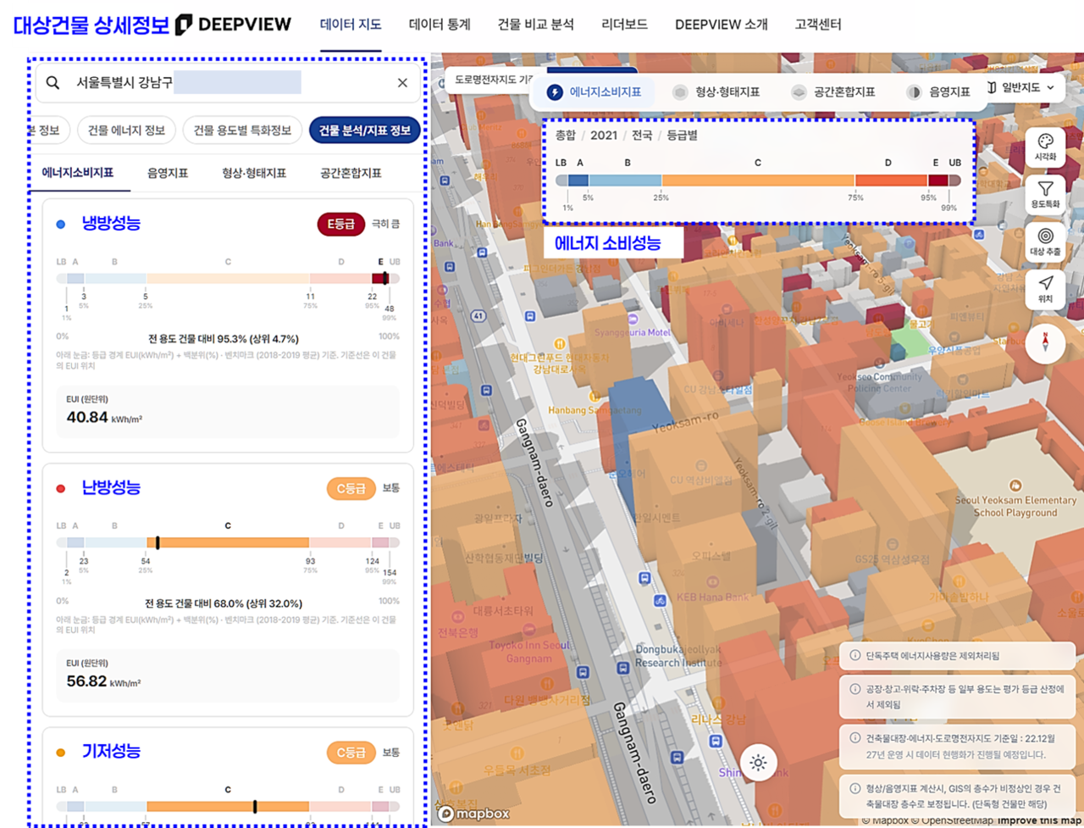This screenshot has height=828, width=1084.
Task: Click the search magnifier icon
Action: [53, 82]
